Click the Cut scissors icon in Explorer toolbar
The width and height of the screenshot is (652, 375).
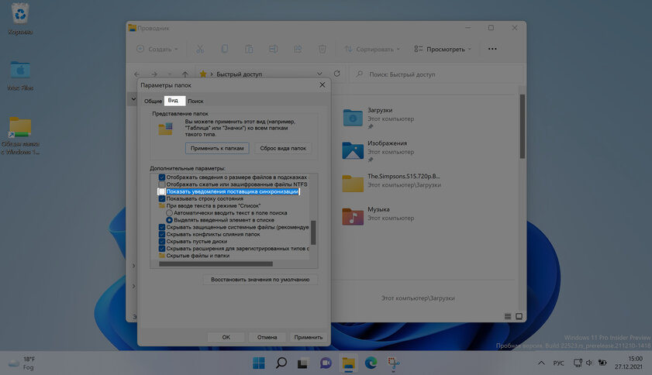pyautogui.click(x=200, y=49)
